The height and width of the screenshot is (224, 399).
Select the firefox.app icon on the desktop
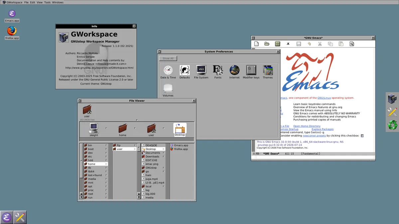[x=12, y=31]
